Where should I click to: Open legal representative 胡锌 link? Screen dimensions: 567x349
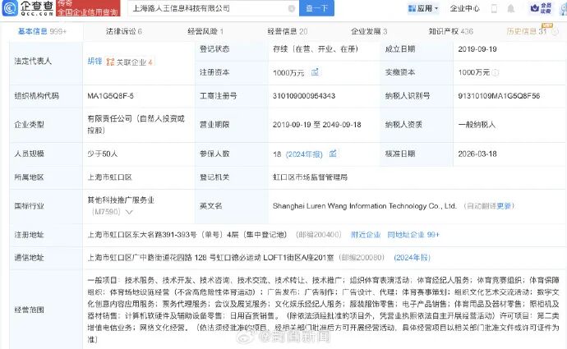96,62
